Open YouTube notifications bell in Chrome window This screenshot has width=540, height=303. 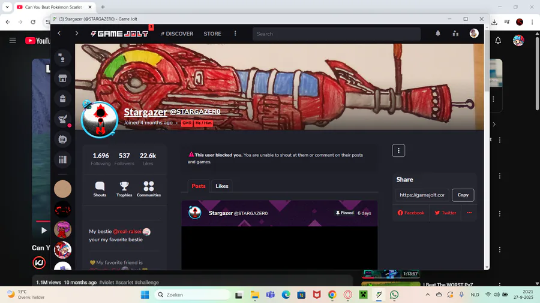tap(498, 41)
